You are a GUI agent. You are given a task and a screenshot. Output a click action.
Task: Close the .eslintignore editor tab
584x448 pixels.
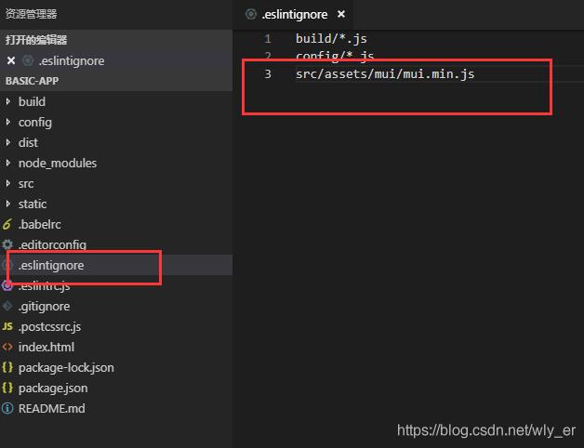[341, 14]
